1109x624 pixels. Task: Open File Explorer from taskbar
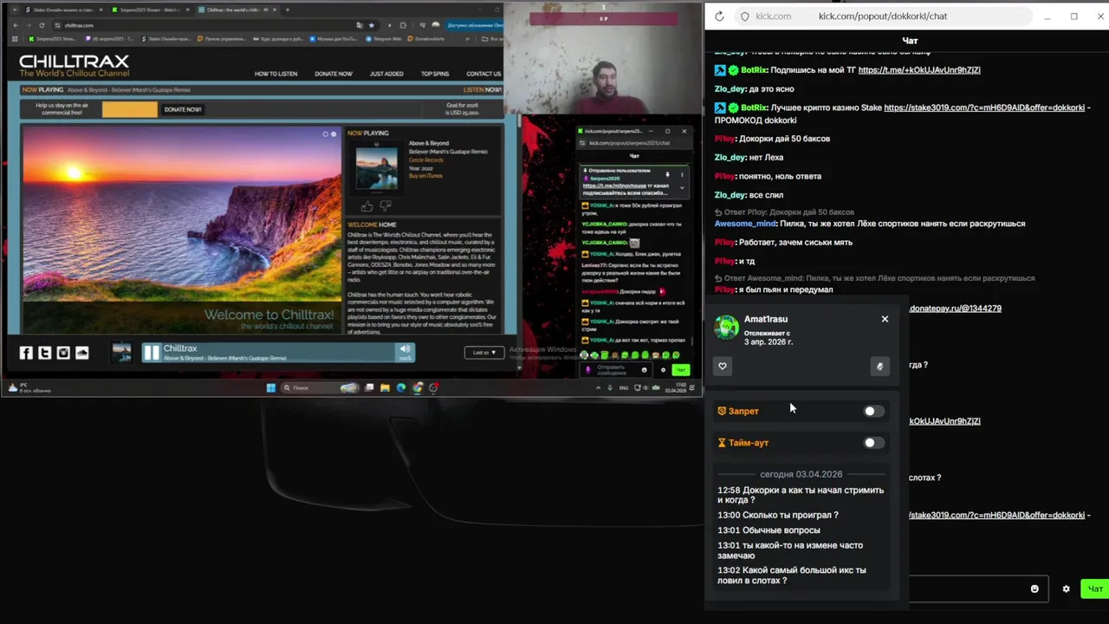pyautogui.click(x=385, y=387)
